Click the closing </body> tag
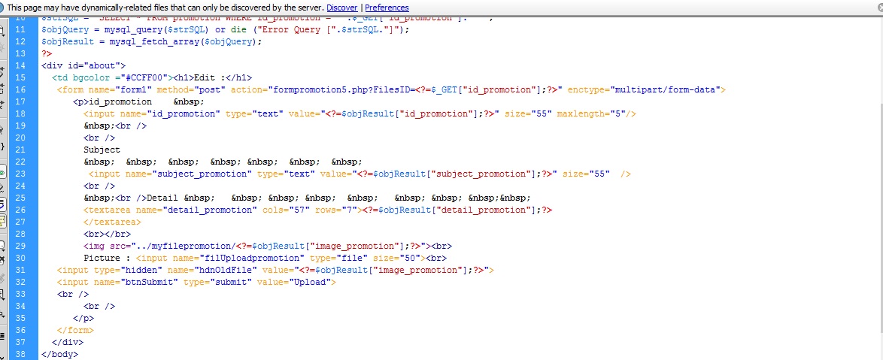Image resolution: width=883 pixels, height=360 pixels. pyautogui.click(x=59, y=355)
